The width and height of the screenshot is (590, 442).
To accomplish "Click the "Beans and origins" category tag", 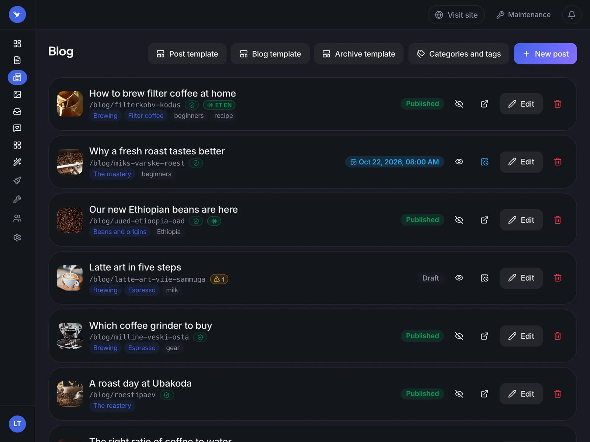I will pyautogui.click(x=120, y=232).
